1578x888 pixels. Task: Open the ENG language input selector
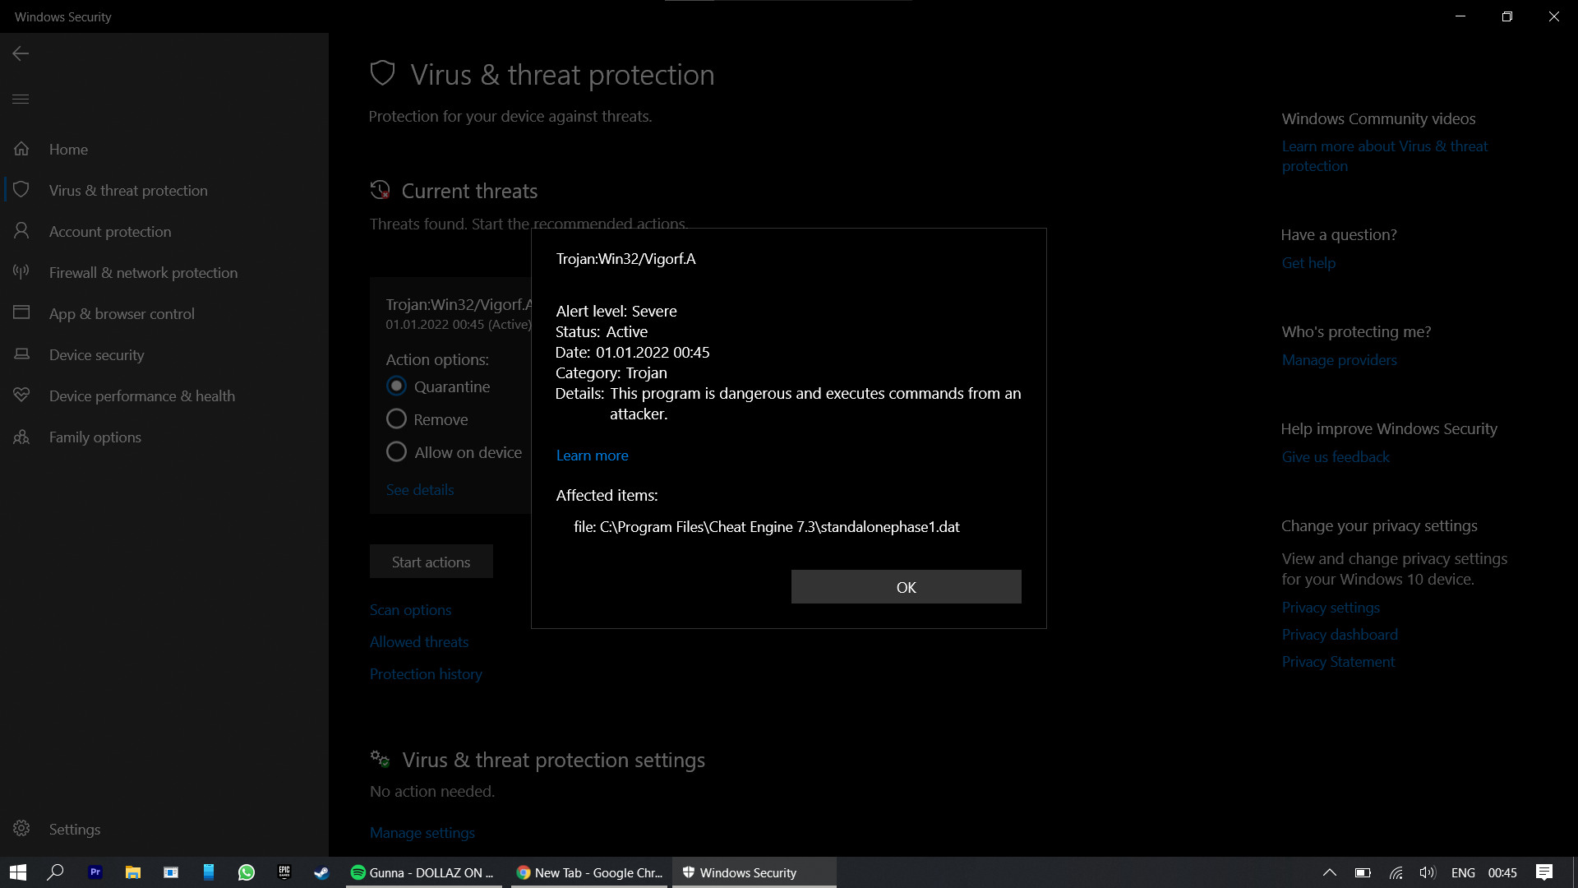(1463, 873)
